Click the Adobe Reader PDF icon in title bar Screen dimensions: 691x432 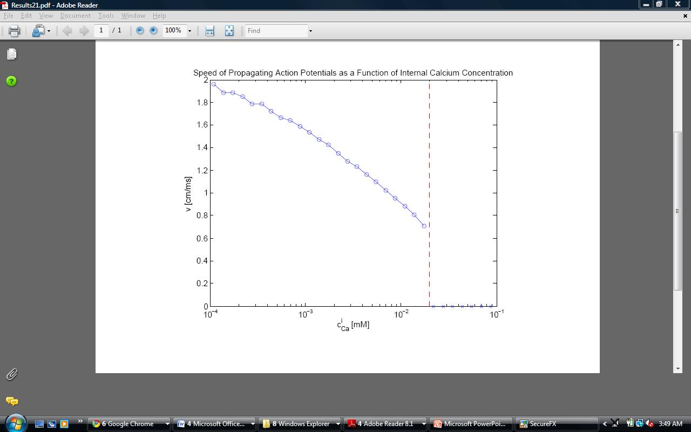pyautogui.click(x=5, y=5)
